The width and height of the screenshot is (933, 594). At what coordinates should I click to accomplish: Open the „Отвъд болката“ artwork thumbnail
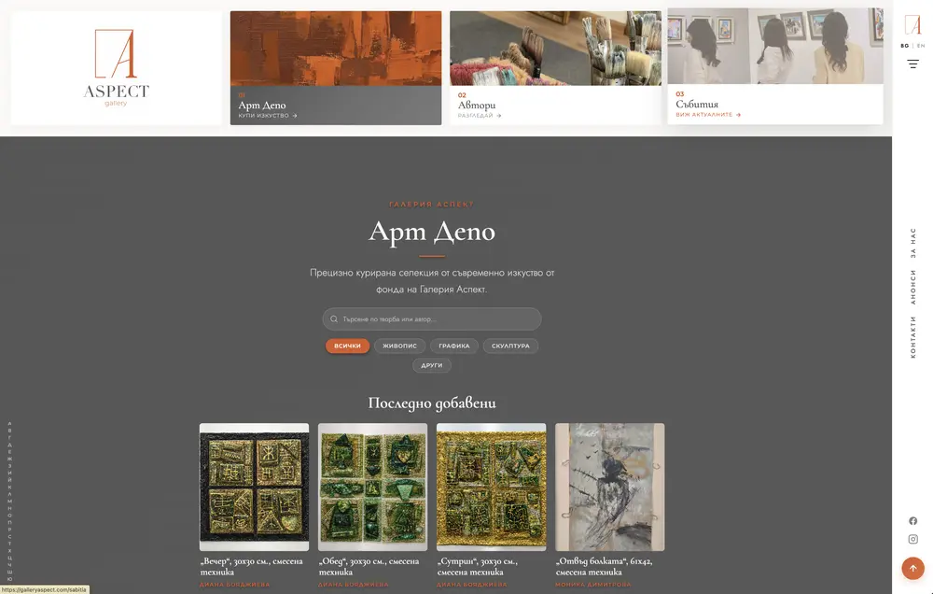610,487
